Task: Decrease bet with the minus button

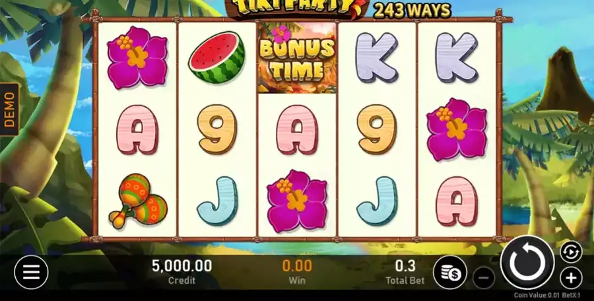Action: (x=484, y=279)
